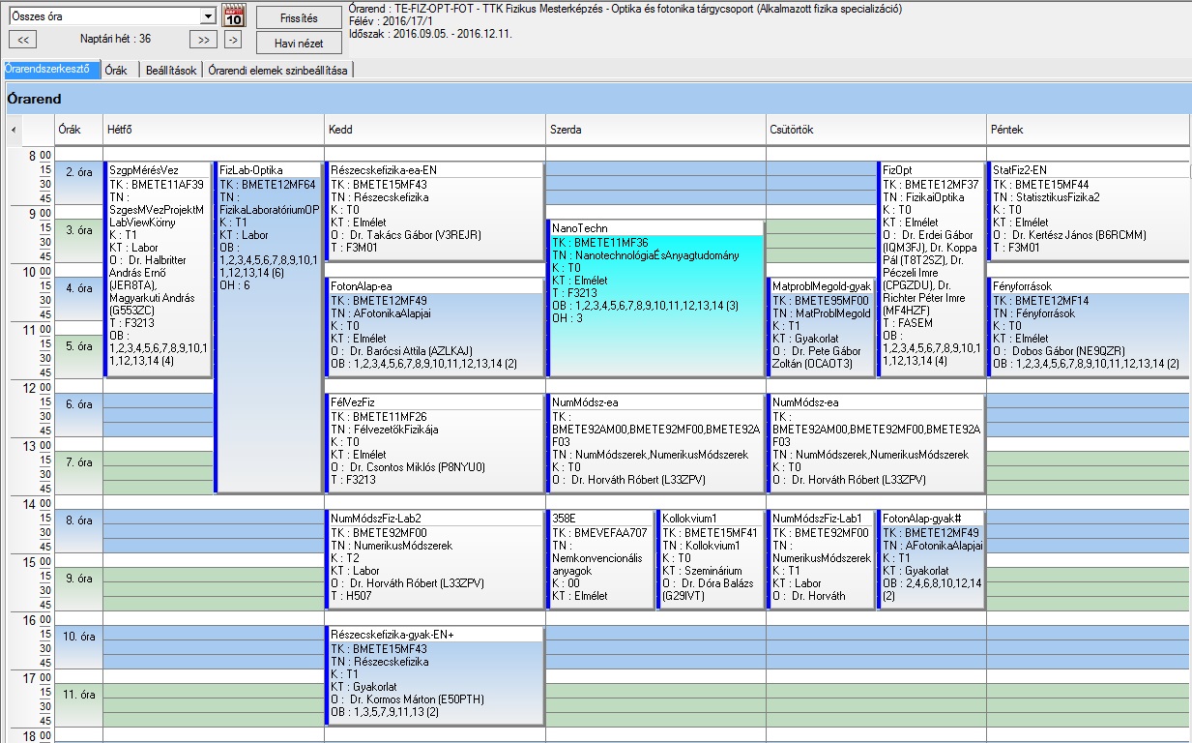This screenshot has height=743, width=1192.
Task: Click the '3. óra' row label
Action: pyautogui.click(x=78, y=241)
